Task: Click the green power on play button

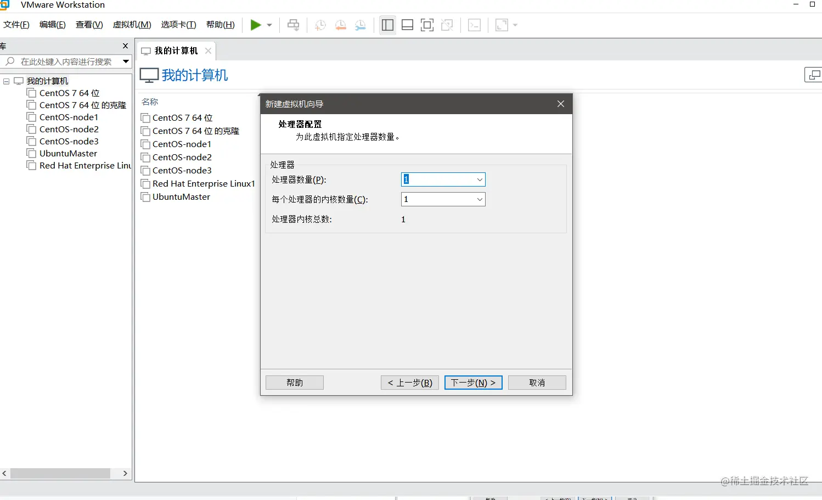Action: point(256,25)
